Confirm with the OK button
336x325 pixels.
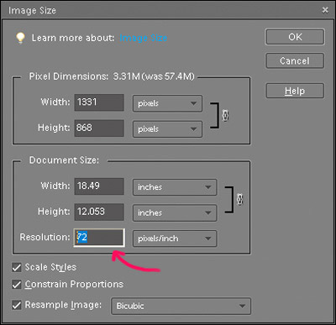[x=295, y=37]
